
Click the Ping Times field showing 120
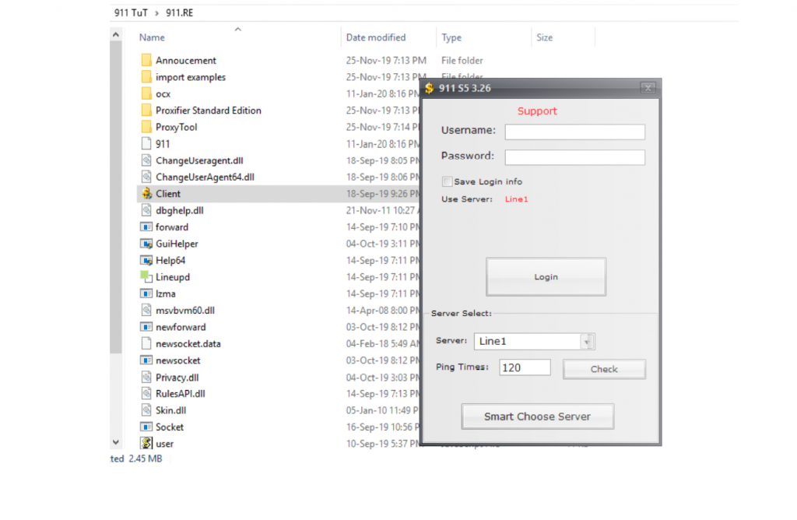525,367
